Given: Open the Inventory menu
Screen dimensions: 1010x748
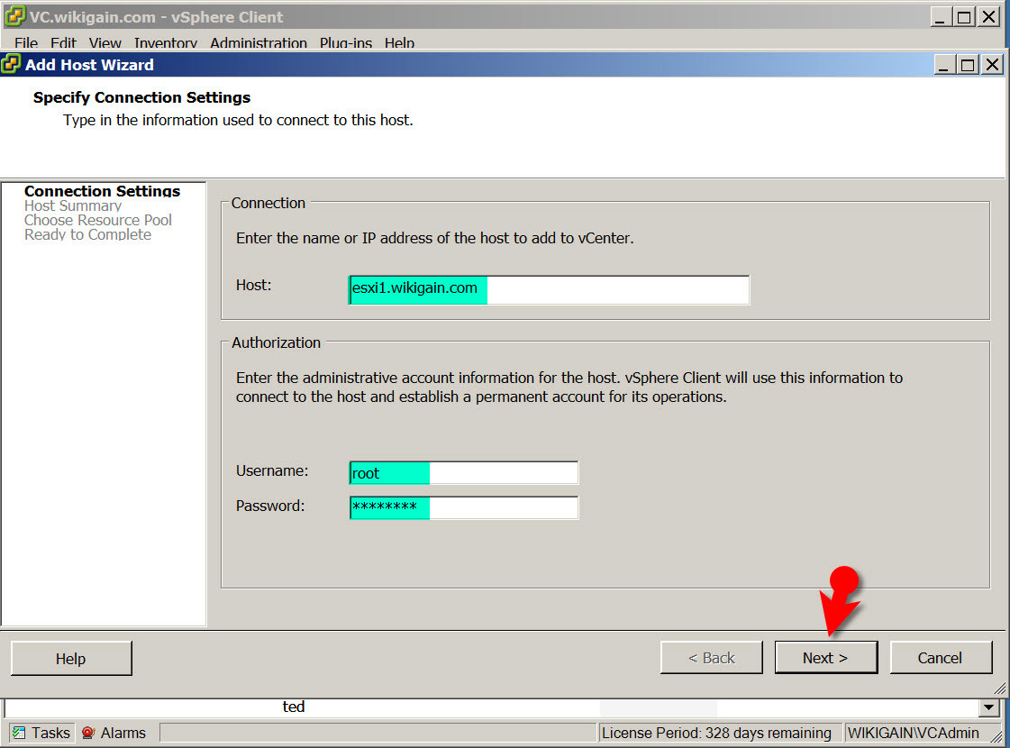Looking at the screenshot, I should pos(166,43).
